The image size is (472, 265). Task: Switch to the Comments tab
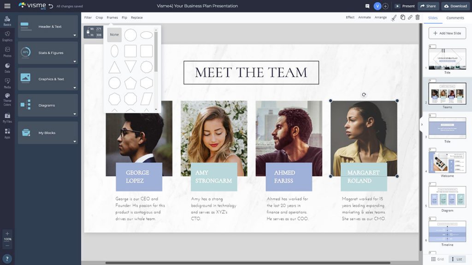[x=454, y=17]
